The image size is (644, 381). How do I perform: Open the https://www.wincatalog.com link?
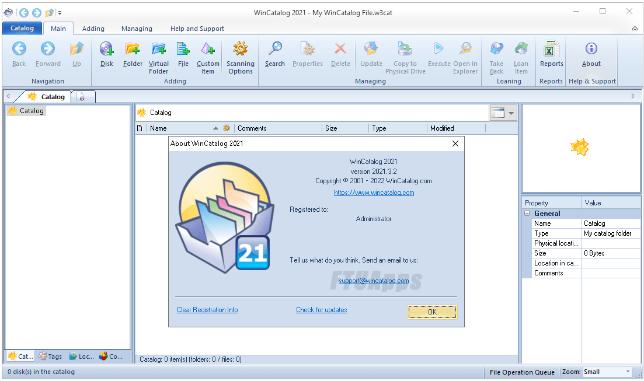pyautogui.click(x=374, y=193)
